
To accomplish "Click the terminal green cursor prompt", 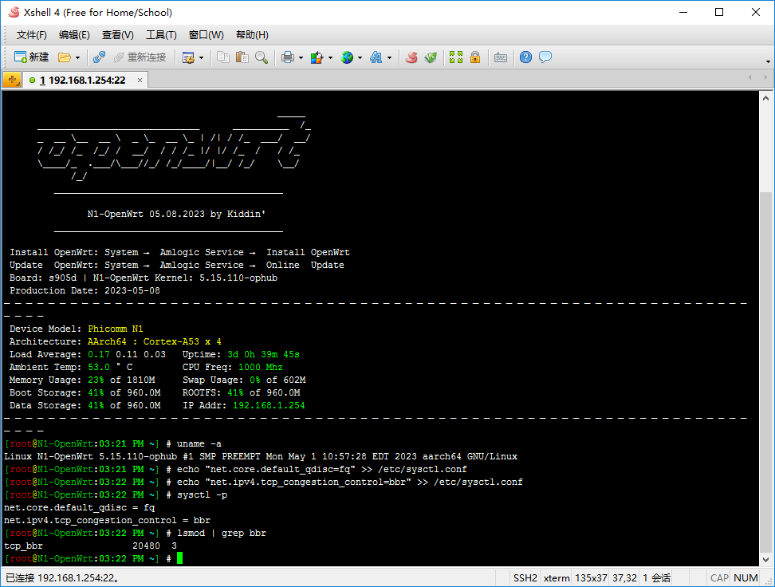I will tap(180, 558).
